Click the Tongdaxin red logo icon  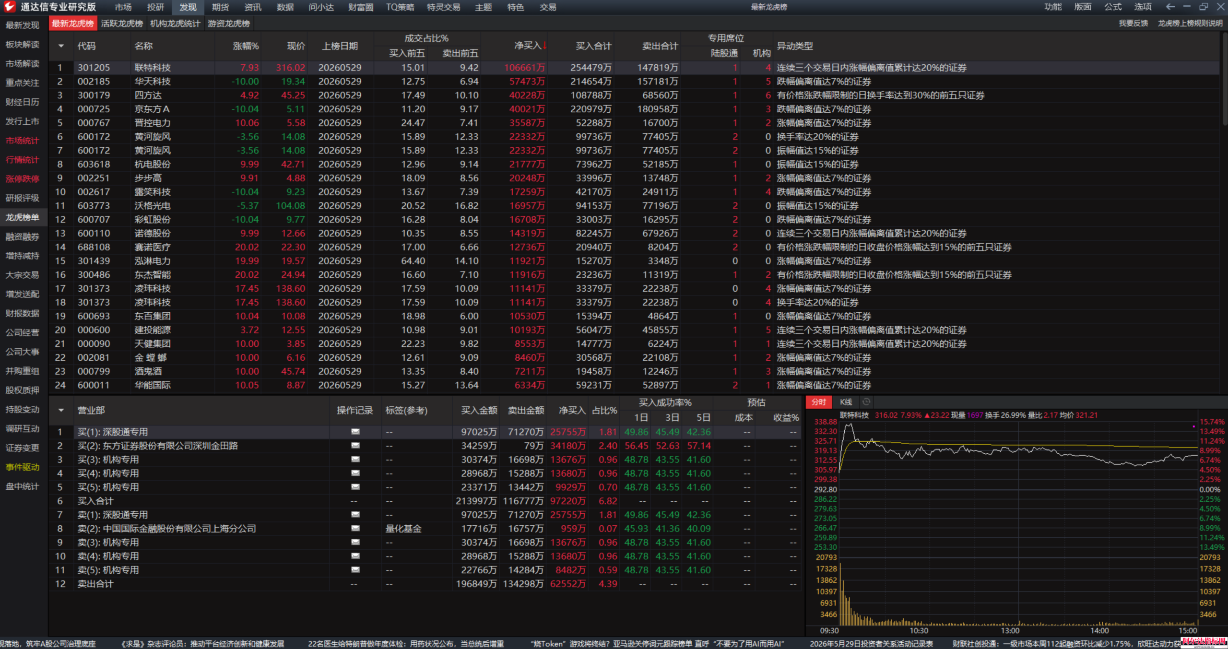[x=9, y=7]
